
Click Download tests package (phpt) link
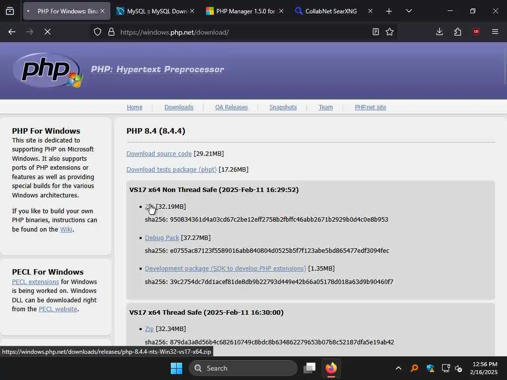[x=171, y=170]
